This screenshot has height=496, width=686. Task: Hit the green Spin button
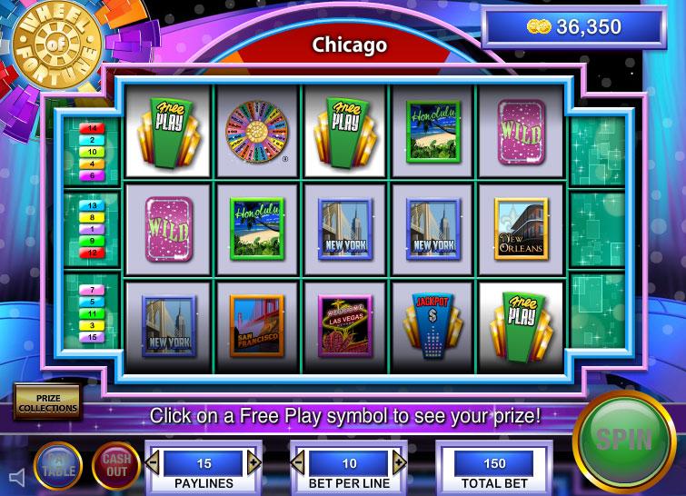pos(624,440)
